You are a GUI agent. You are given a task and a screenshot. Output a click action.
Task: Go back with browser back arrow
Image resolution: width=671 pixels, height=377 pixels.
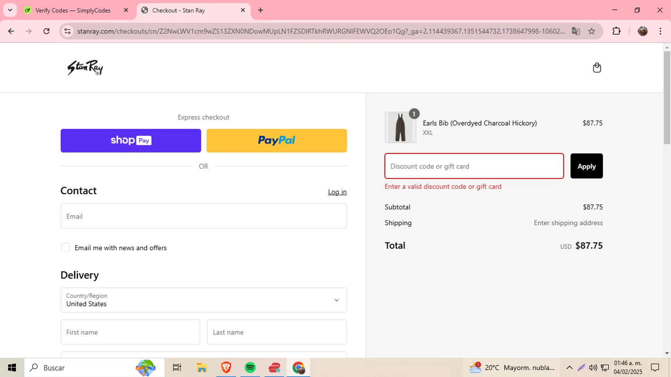point(11,31)
